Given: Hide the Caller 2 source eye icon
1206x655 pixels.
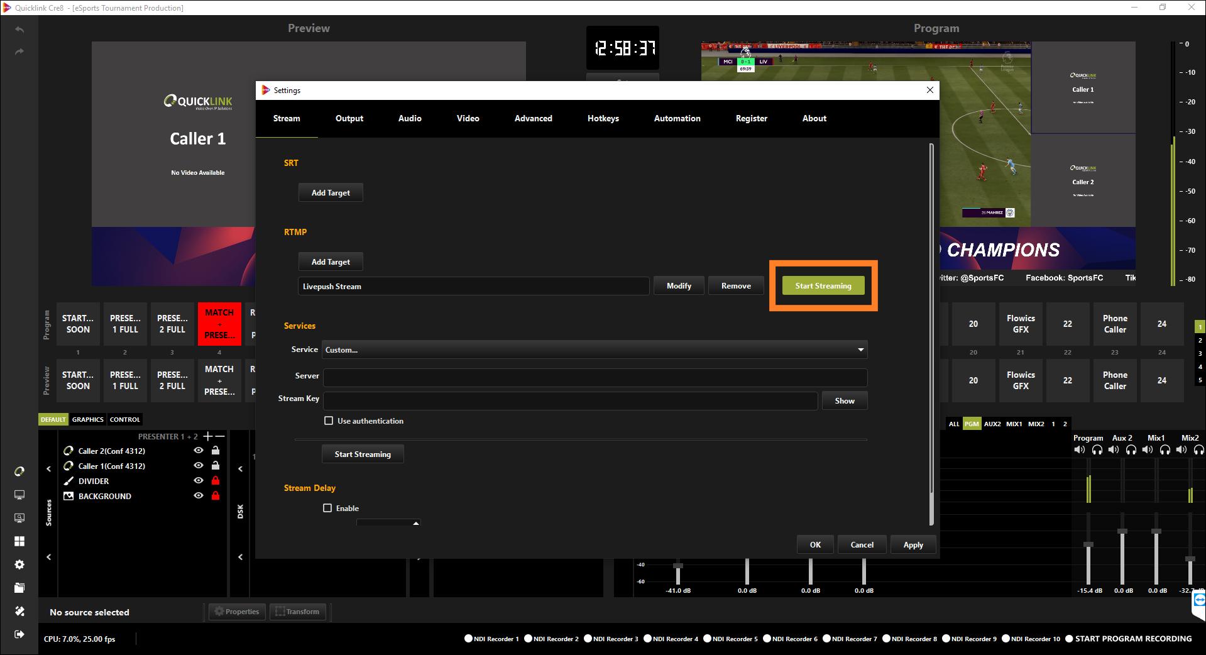Looking at the screenshot, I should click(x=199, y=451).
